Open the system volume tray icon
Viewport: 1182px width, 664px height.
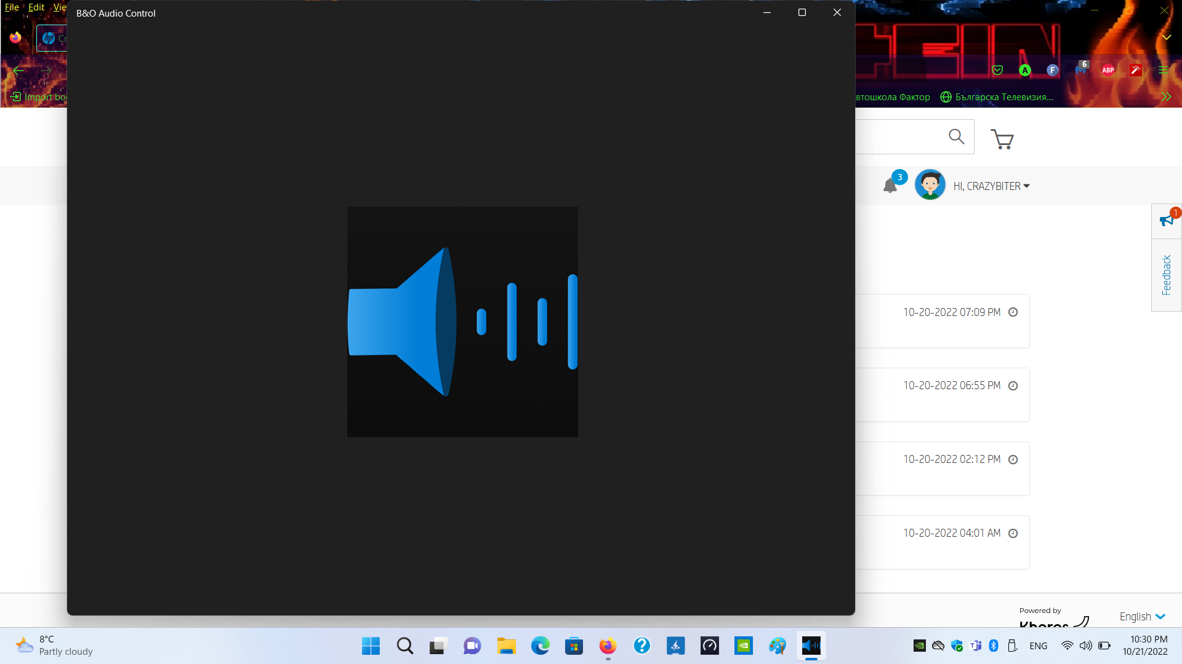(x=1085, y=646)
